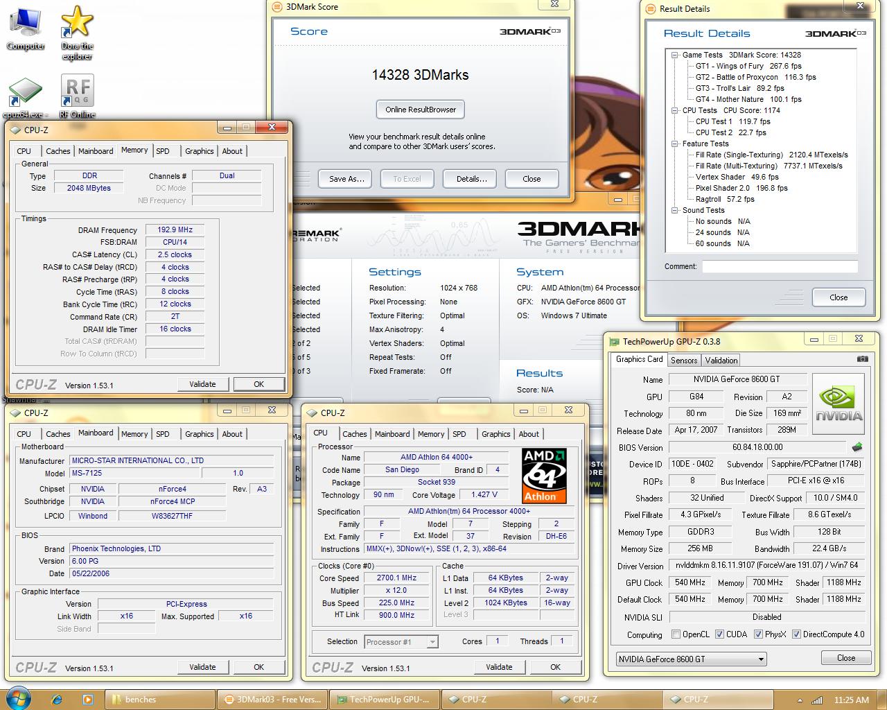This screenshot has height=710, width=887.
Task: Click Validate in the Memory CPU-Z window
Action: (202, 384)
